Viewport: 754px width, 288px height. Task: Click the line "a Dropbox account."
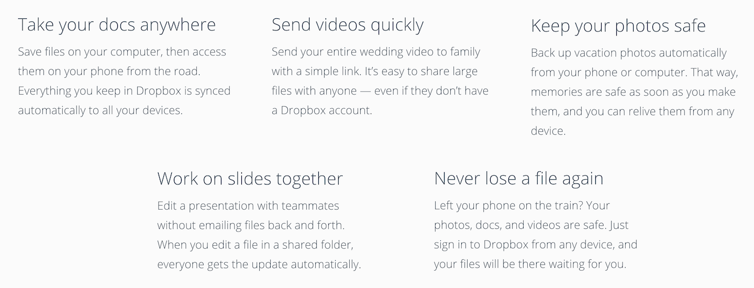point(322,110)
